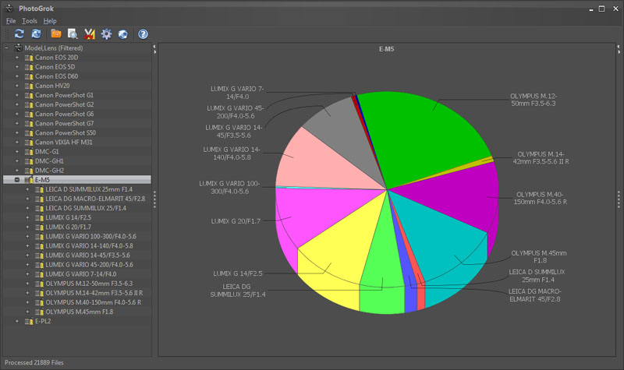The height and width of the screenshot is (370, 624).
Task: Select LUMIX G VARIO 45-200/F4.0-5.6 in the tree
Action: tap(89, 265)
